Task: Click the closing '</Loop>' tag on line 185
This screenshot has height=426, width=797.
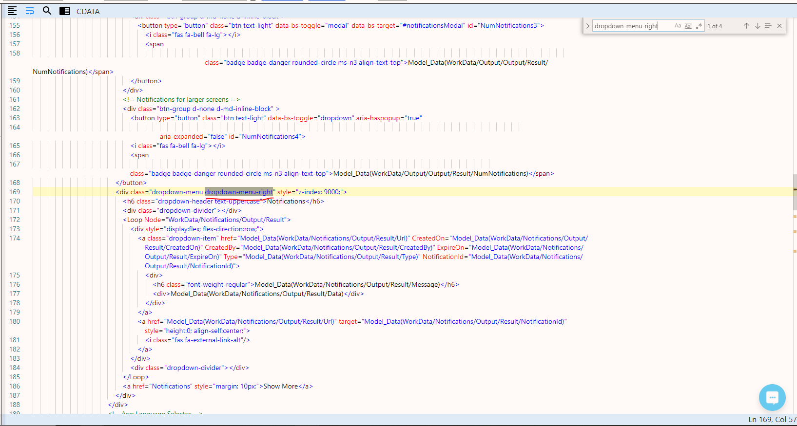Action: pos(136,377)
